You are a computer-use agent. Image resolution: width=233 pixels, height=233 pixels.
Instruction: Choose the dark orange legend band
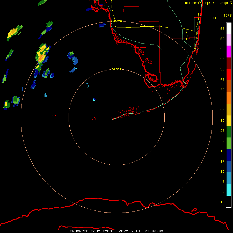[x=229, y=86]
